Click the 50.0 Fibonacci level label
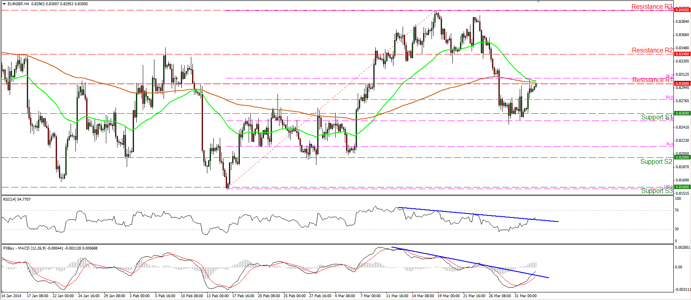 [669, 97]
